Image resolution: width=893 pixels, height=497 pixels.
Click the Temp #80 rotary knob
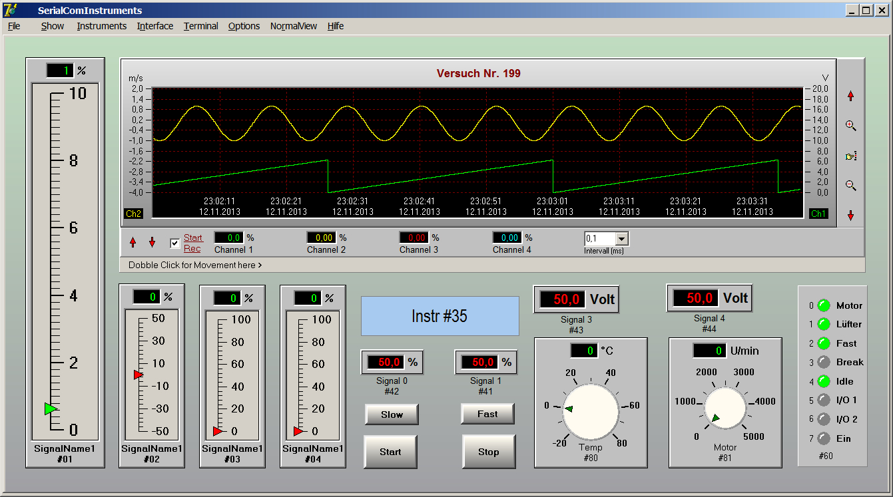pos(591,413)
